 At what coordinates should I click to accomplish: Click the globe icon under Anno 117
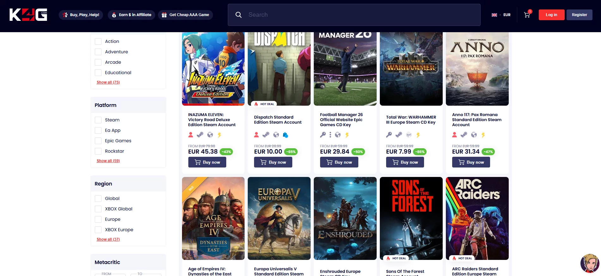click(474, 135)
